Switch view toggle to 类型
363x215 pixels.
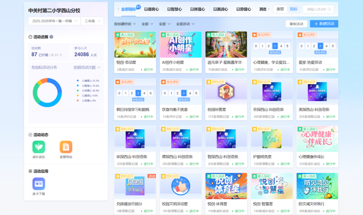click(x=280, y=9)
